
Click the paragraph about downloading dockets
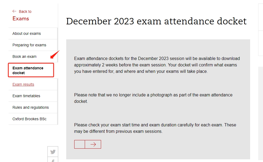pyautogui.click(x=157, y=65)
